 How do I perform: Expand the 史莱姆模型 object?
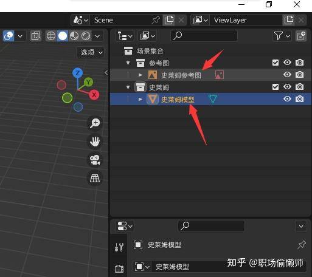click(140, 99)
